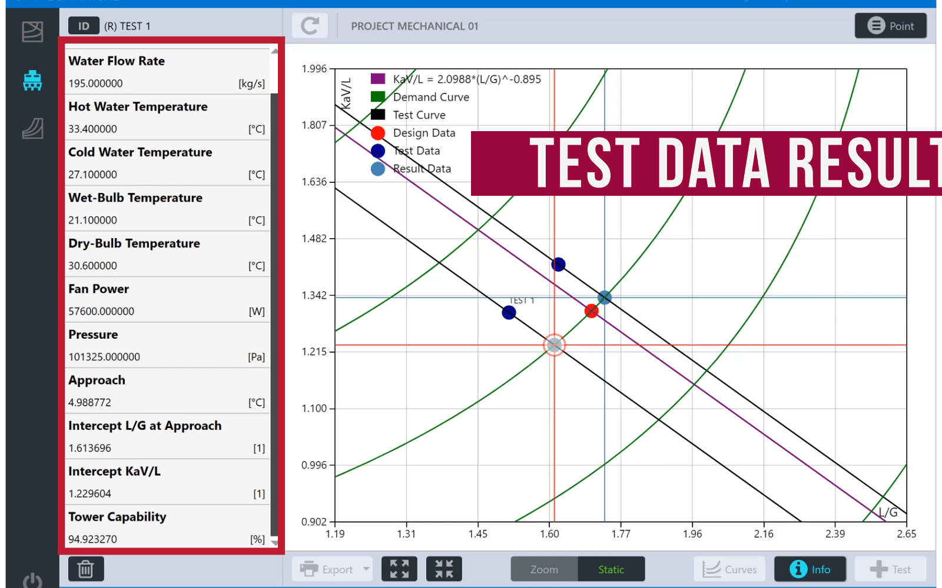Click the refresh arrow button

pyautogui.click(x=310, y=26)
